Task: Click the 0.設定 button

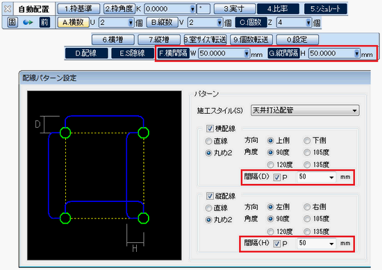Action: pyautogui.click(x=297, y=40)
